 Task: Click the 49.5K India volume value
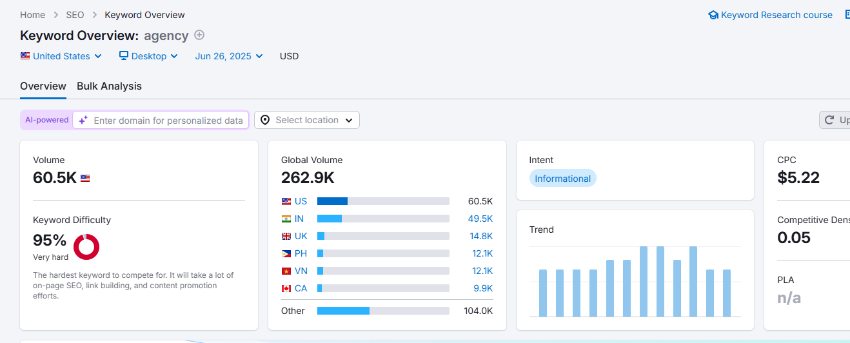click(x=480, y=219)
